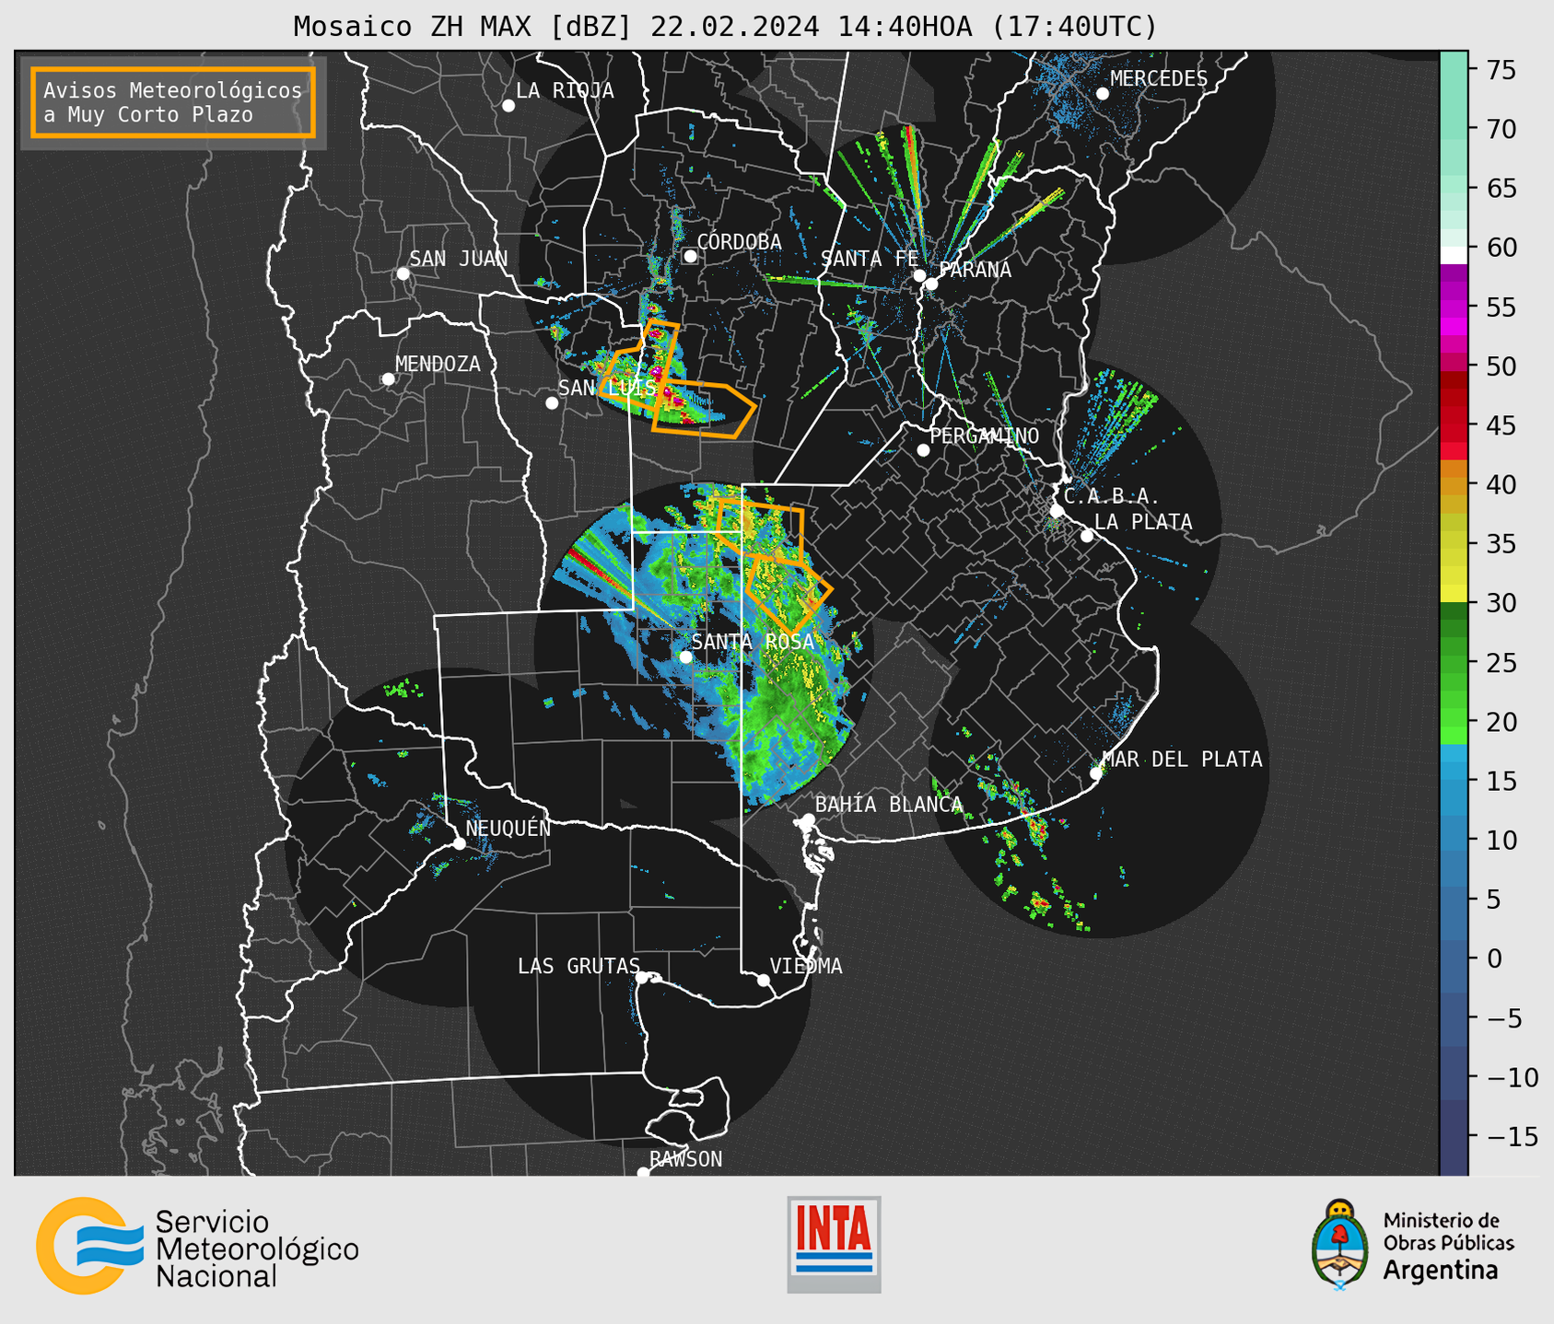Click the 75 dBZ color scale label
Viewport: 1554px width, 1324px height.
tap(1501, 70)
